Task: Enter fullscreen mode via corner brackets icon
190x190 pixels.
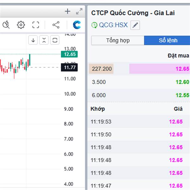Action: [x=36, y=25]
